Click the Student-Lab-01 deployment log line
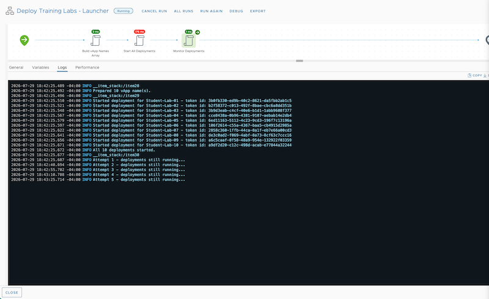Viewport: 489px width, 299px height. [x=151, y=101]
